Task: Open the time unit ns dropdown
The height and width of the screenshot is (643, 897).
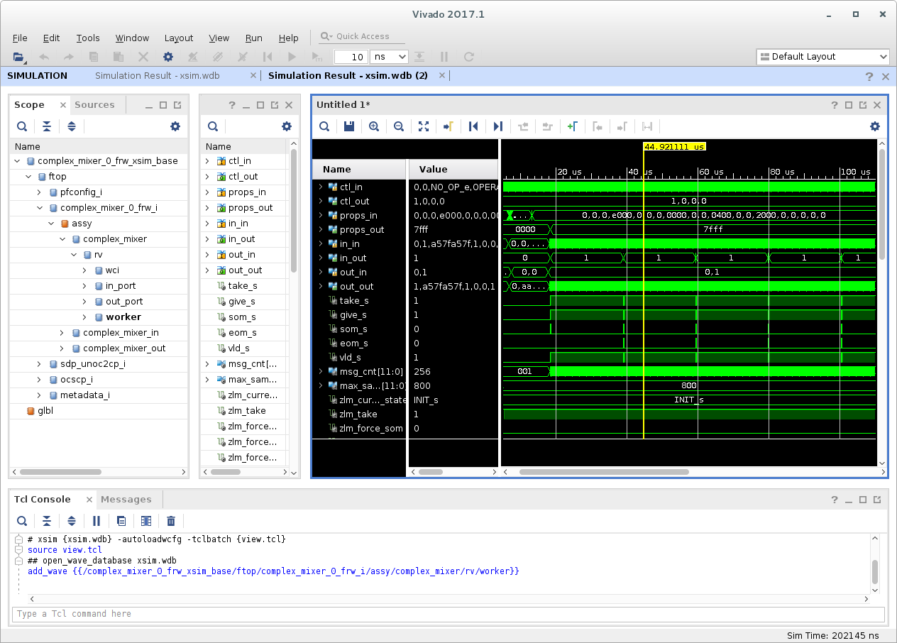Action: tap(389, 57)
